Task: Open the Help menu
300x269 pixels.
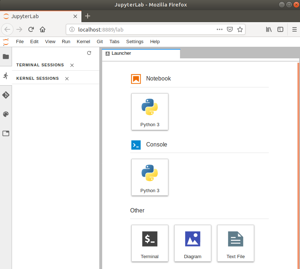Action: [x=155, y=42]
